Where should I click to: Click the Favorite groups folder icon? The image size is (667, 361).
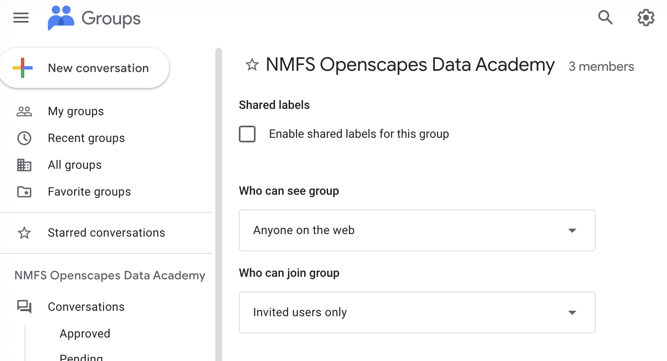tap(24, 192)
